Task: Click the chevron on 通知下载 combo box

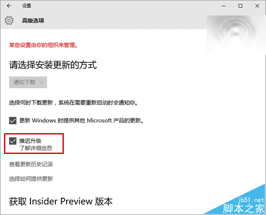Action: coord(41,82)
